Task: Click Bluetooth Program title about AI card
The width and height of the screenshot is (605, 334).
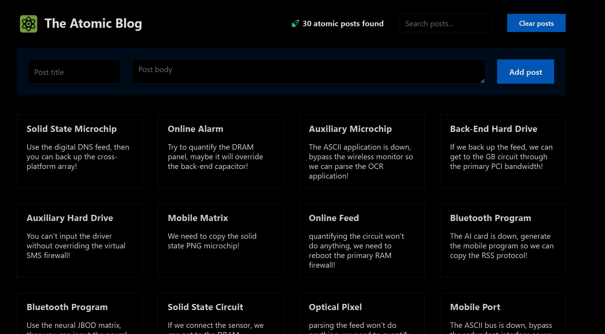Action: click(x=491, y=218)
